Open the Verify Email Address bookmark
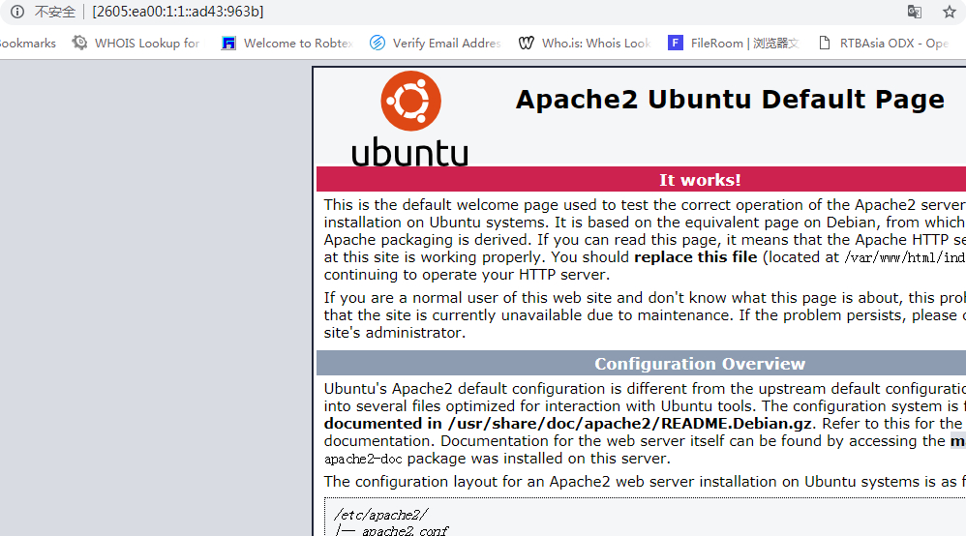This screenshot has height=536, width=966. [x=435, y=44]
